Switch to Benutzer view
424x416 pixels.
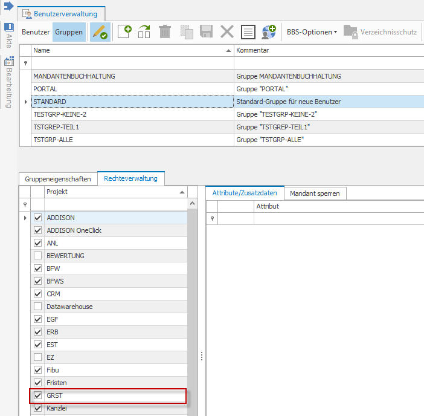point(36,32)
